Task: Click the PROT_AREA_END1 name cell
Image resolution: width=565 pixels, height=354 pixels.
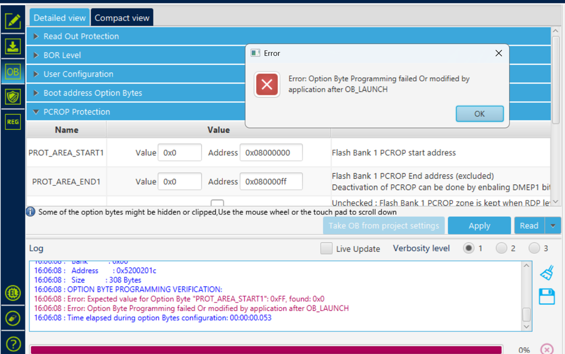Action: 66,181
